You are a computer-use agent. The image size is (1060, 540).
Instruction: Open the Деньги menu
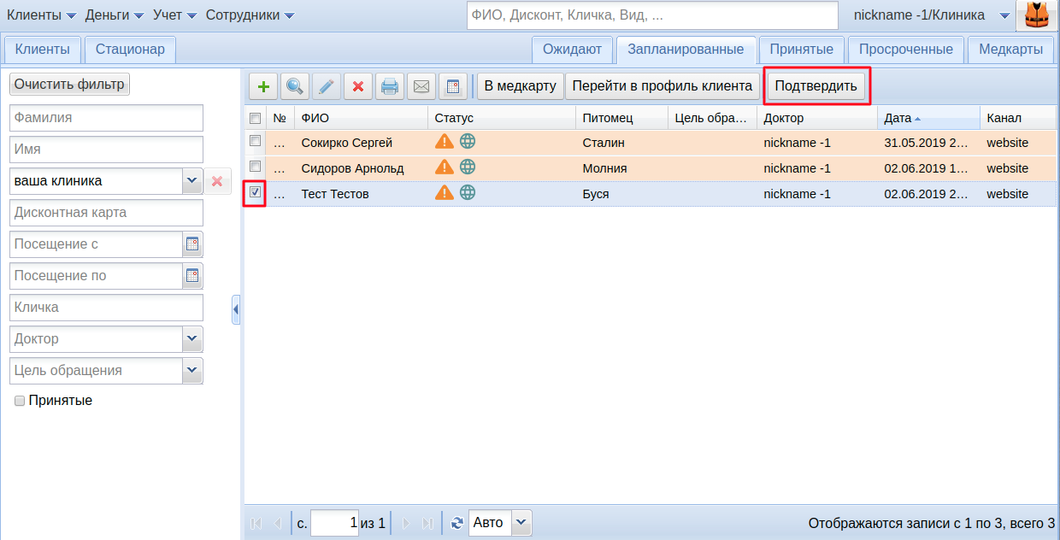(115, 15)
